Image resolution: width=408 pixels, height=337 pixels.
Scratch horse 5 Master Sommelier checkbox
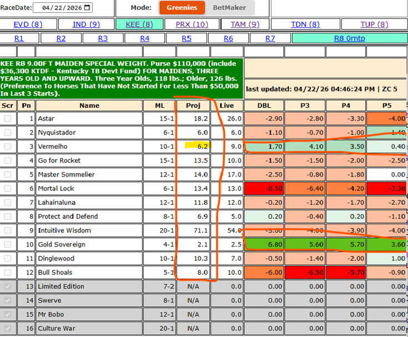point(8,175)
